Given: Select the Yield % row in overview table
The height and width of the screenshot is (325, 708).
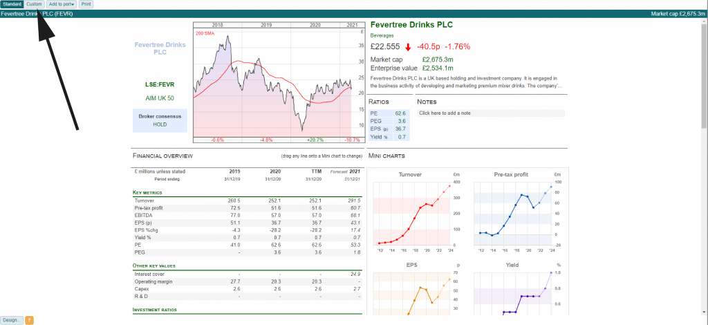Looking at the screenshot, I should pyautogui.click(x=248, y=237).
